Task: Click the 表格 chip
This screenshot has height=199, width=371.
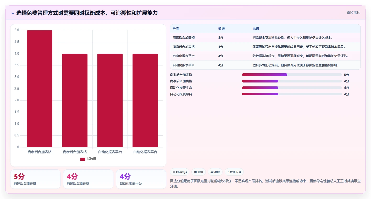Action: point(199,172)
